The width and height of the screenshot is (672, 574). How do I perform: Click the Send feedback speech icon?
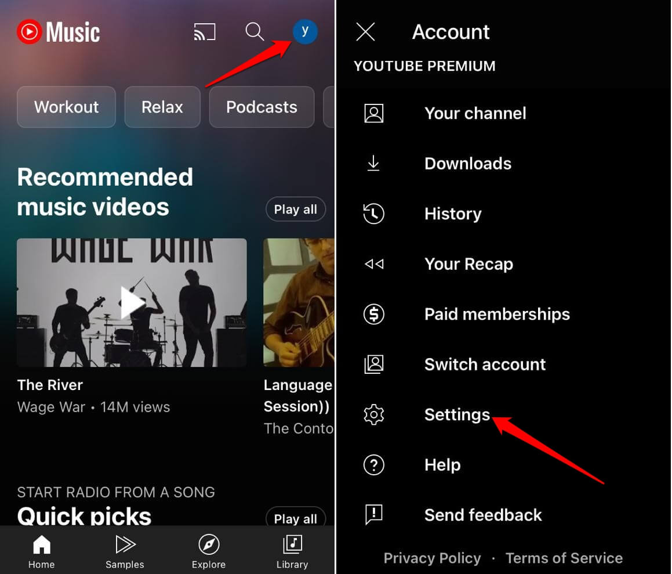pyautogui.click(x=374, y=515)
